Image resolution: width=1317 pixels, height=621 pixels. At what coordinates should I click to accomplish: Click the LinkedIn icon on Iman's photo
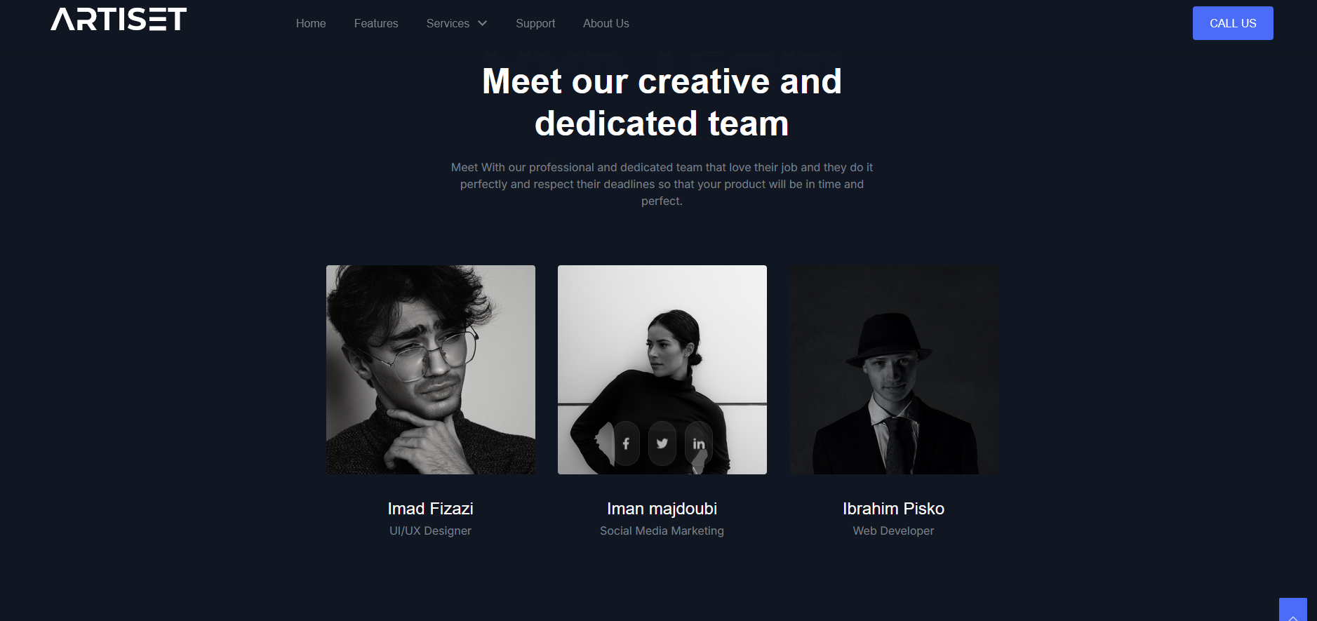[699, 443]
